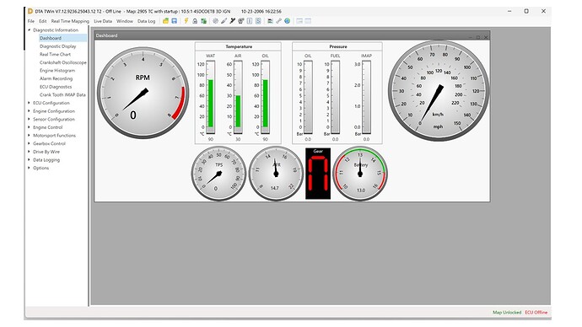Open map file with yellow folder icon
Viewport: 582px width, 327px height.
(x=165, y=21)
